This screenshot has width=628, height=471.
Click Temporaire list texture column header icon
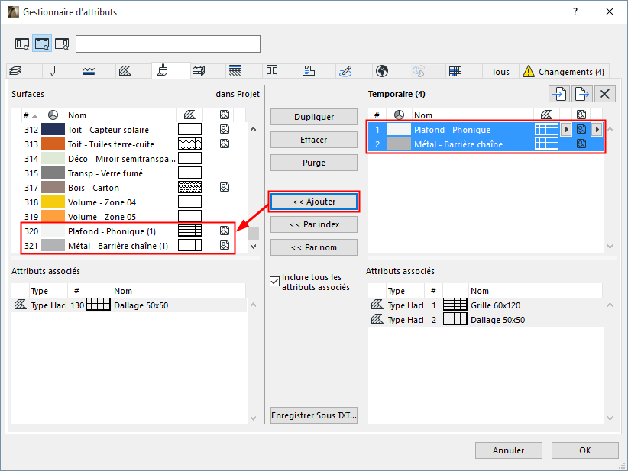581,115
